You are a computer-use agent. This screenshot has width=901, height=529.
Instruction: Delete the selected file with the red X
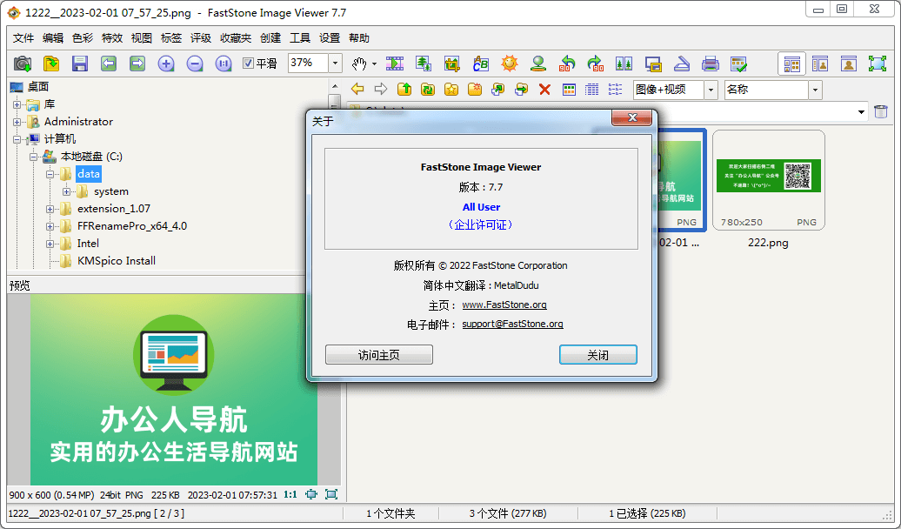544,89
